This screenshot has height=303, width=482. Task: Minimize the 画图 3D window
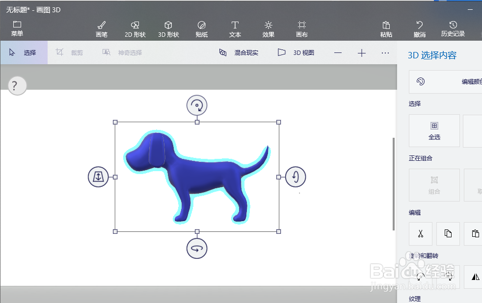point(470,9)
